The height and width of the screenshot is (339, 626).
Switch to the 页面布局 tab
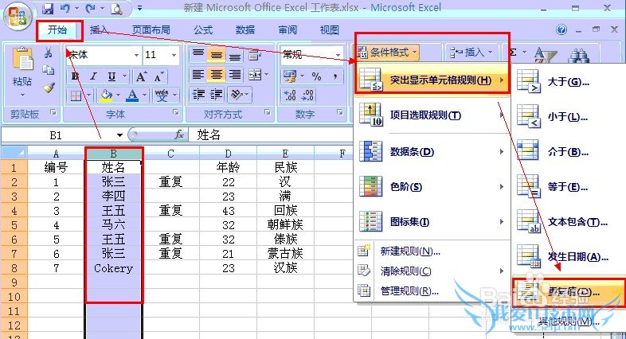[x=151, y=30]
